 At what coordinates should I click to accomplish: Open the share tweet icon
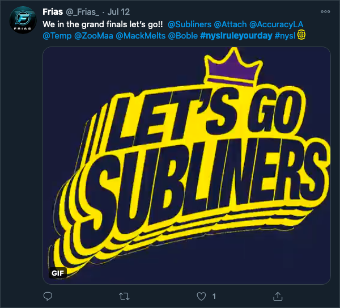(278, 296)
